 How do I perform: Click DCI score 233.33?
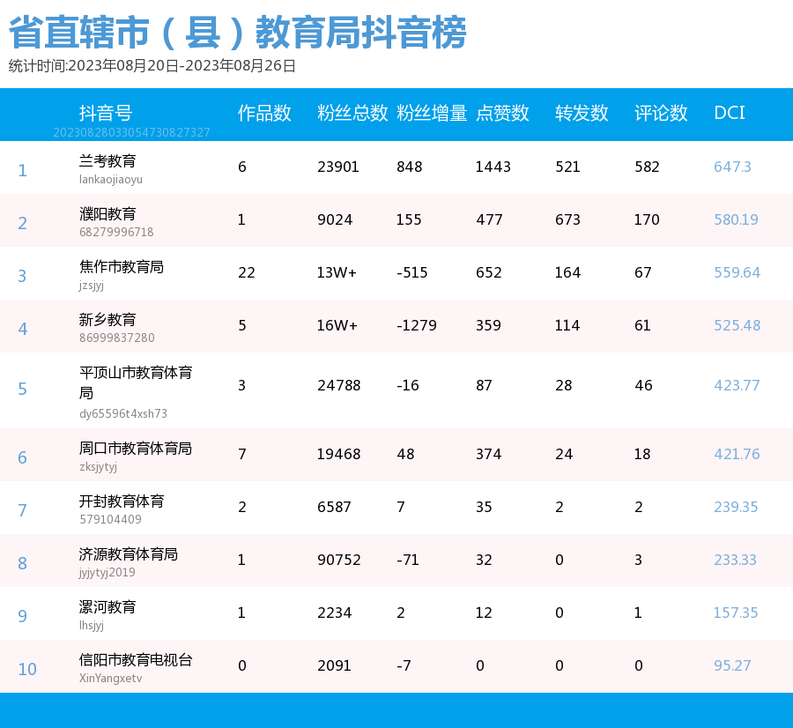click(735, 560)
